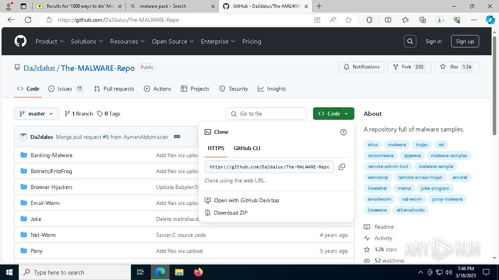This screenshot has width=499, height=280.
Task: Open GitHub search with magnifier icon
Action: [x=410, y=41]
